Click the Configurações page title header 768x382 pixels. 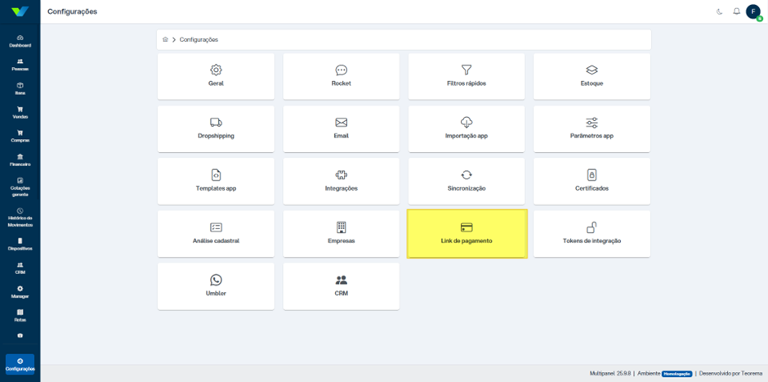73,11
